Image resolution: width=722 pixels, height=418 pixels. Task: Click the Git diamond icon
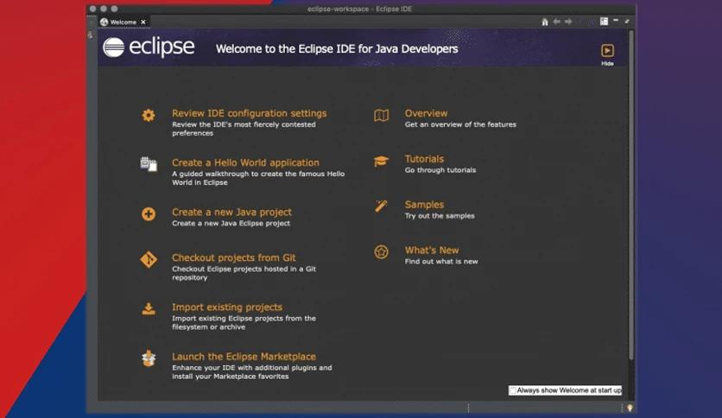click(149, 260)
